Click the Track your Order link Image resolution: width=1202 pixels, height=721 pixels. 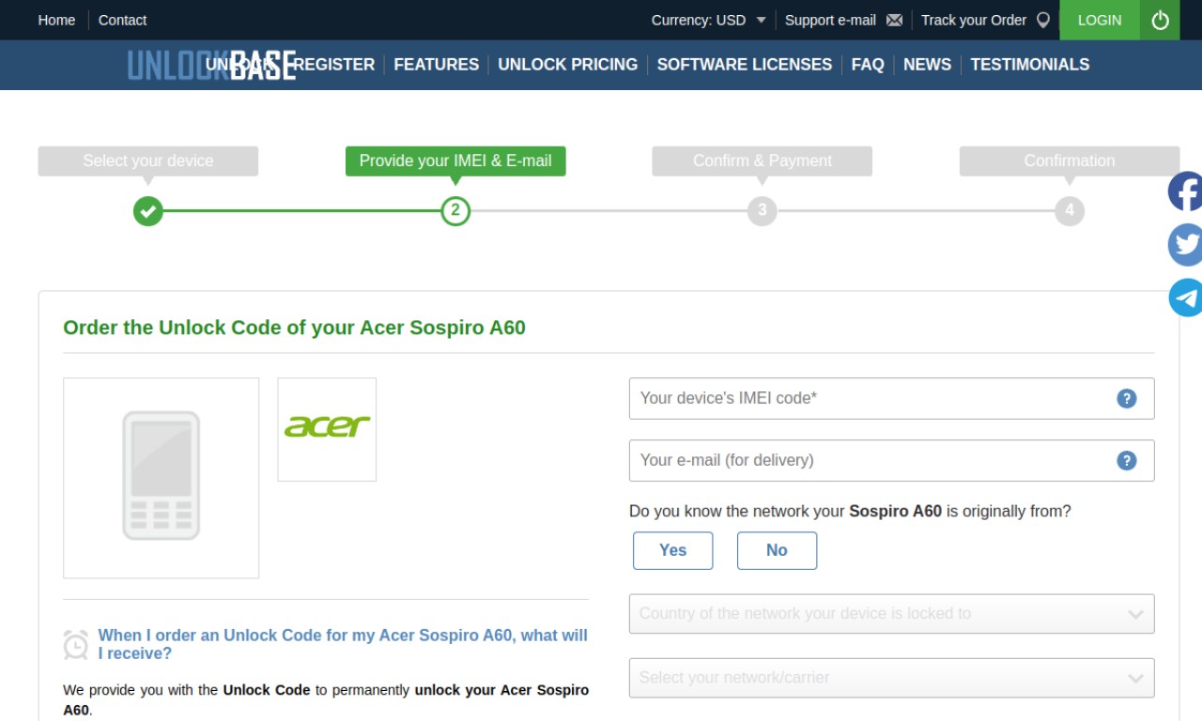(x=974, y=20)
